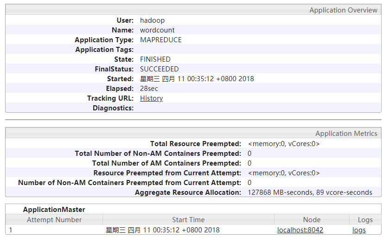
Task: Click the Attempt Number column header
Action: 54,220
